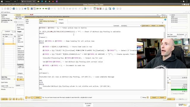Go to First Data Record arrow

pyautogui.click(x=37, y=9)
